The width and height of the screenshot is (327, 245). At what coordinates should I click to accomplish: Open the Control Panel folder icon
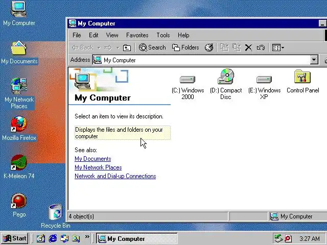(302, 82)
